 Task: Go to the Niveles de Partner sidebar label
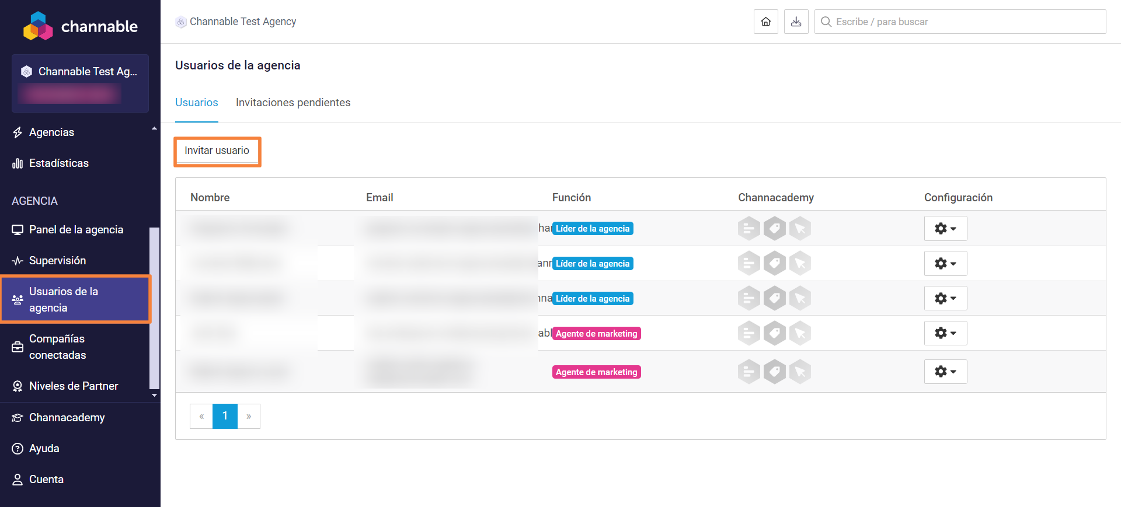point(74,386)
